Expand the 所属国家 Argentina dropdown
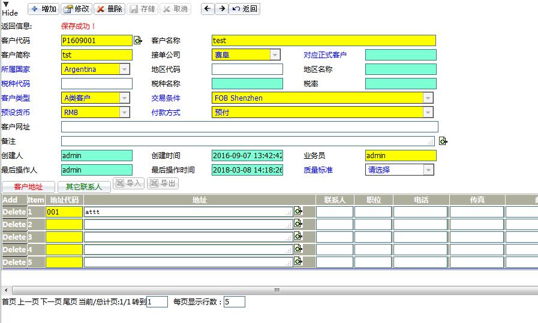This screenshot has width=538, height=323. pos(124,70)
